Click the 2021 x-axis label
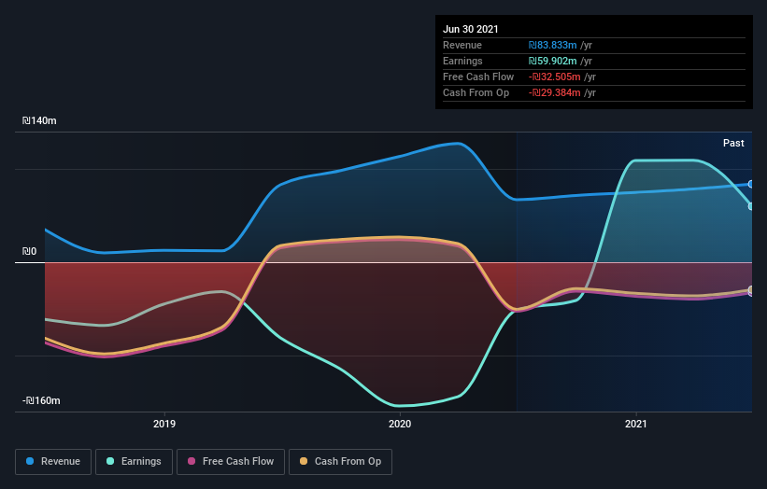The height and width of the screenshot is (489, 767). click(636, 424)
